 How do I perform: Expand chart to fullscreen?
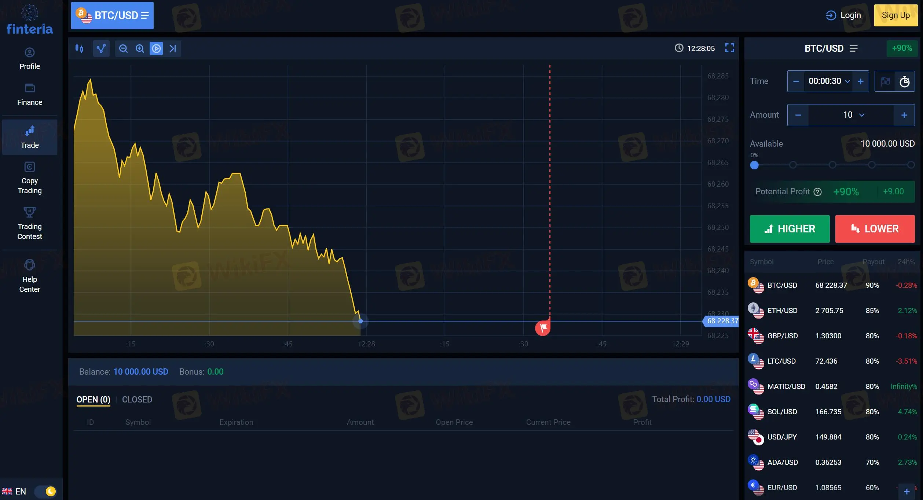[x=729, y=48]
